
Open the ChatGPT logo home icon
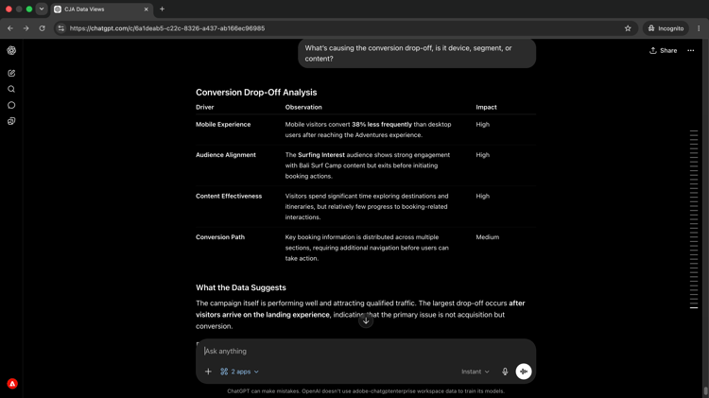[x=11, y=51]
